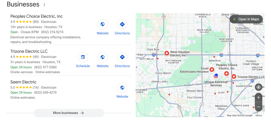The width and height of the screenshot is (271, 124).
Task: Click the map's my-location target icon
Action: click(x=258, y=87)
